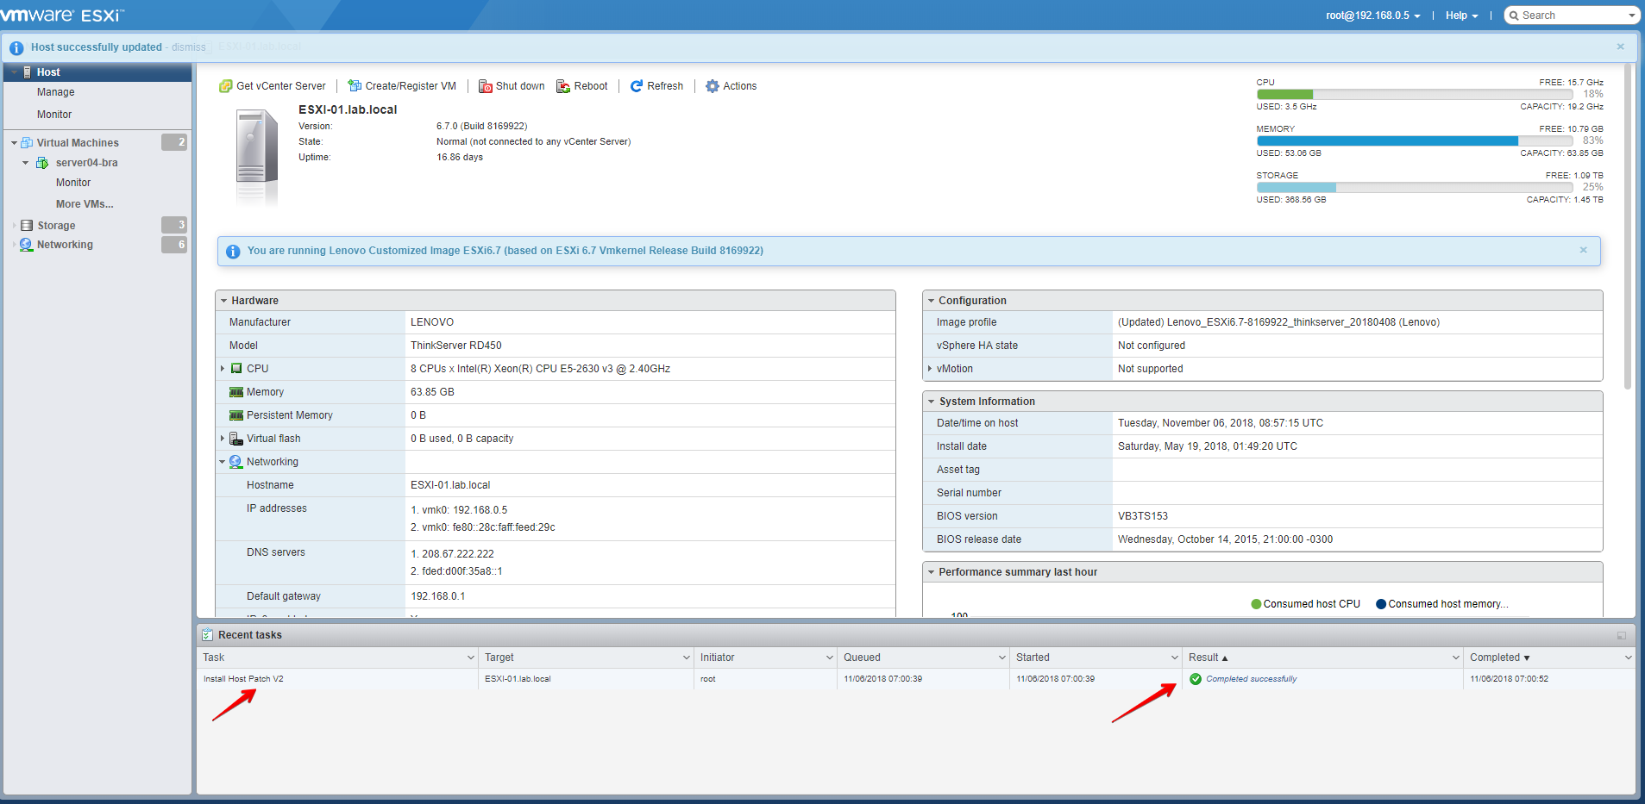Viewport: 1645px width, 804px height.
Task: Expand the CPU hardware row
Action: coord(223,369)
